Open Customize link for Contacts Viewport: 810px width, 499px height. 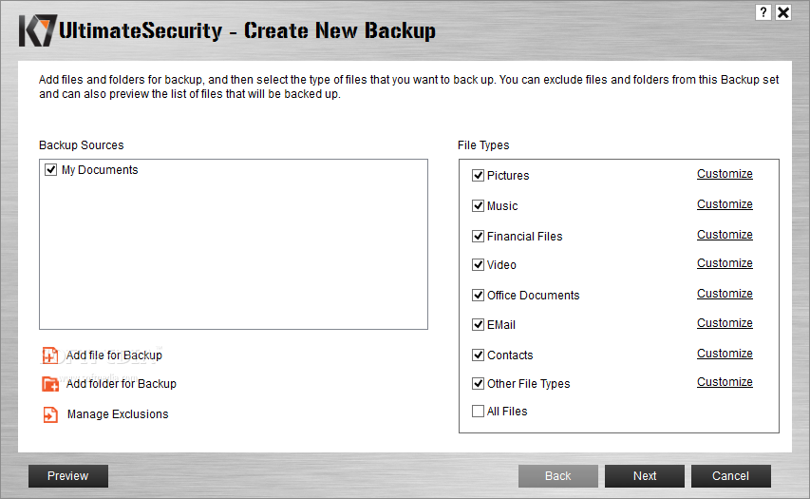click(725, 354)
